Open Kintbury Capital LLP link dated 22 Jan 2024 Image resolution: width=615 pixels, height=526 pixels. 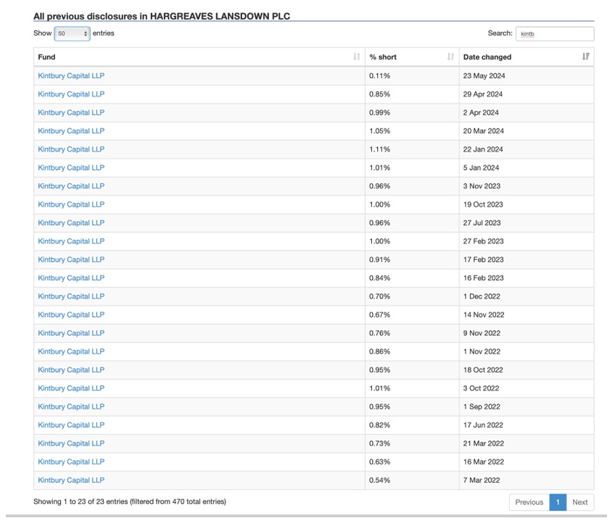(71, 149)
